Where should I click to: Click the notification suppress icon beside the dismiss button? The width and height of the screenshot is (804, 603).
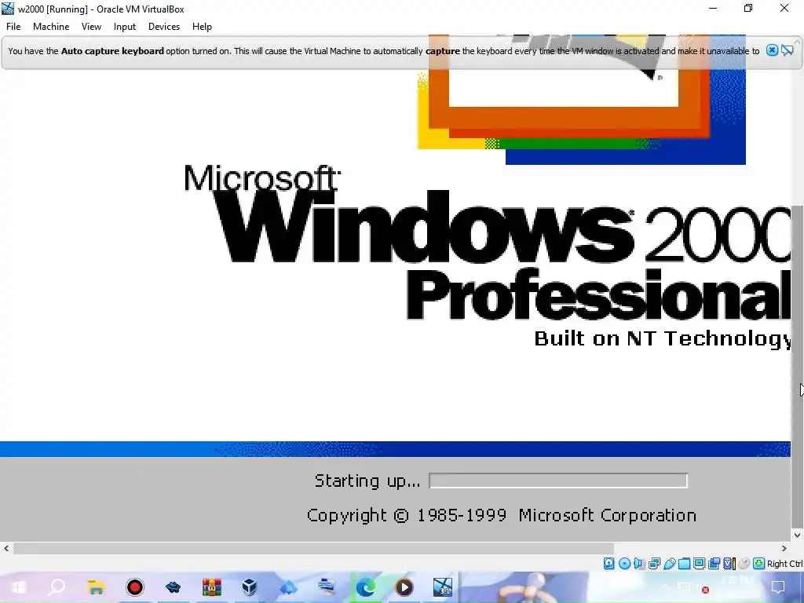click(788, 50)
